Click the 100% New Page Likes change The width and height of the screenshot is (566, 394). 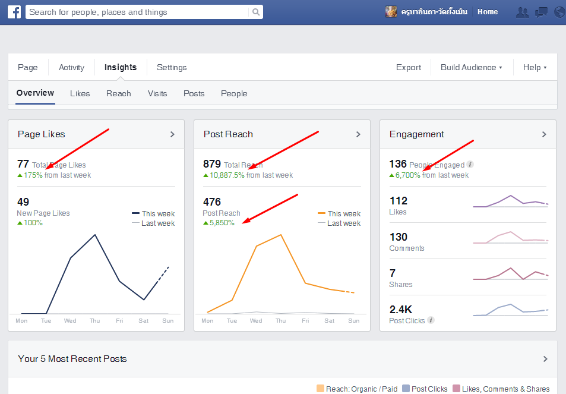point(30,223)
